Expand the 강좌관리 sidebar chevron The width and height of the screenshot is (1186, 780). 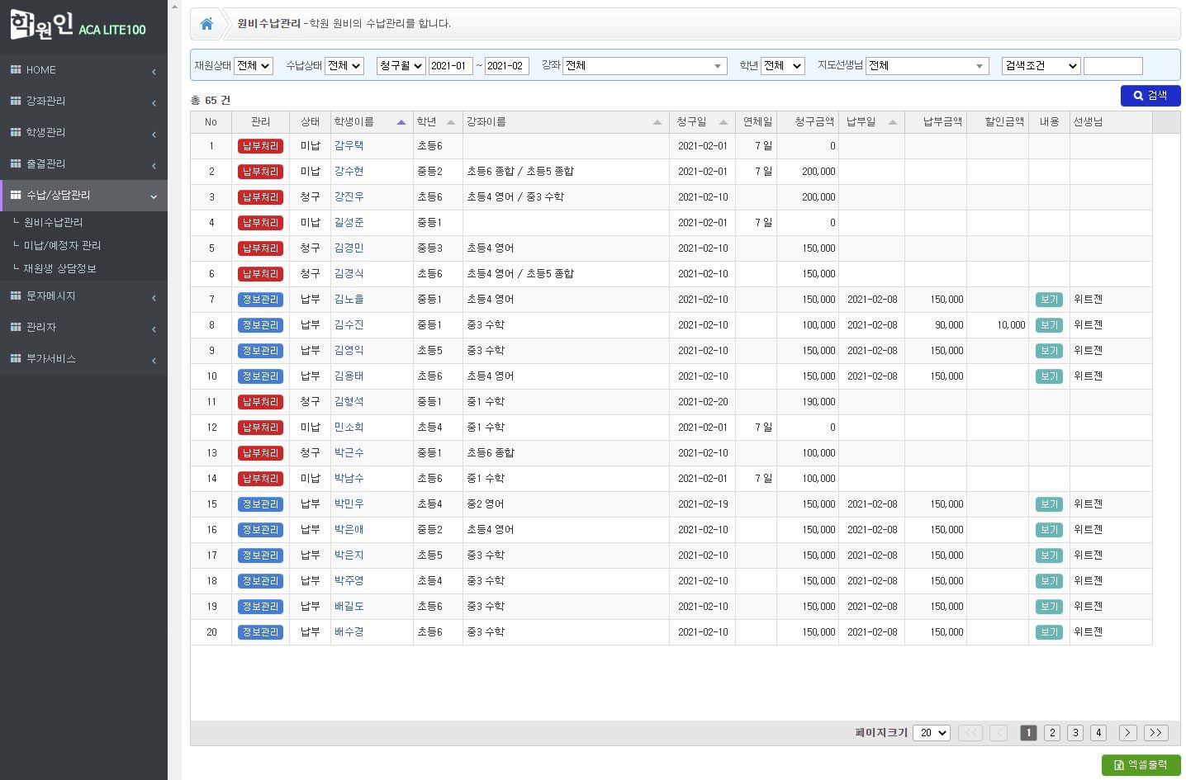pos(154,103)
